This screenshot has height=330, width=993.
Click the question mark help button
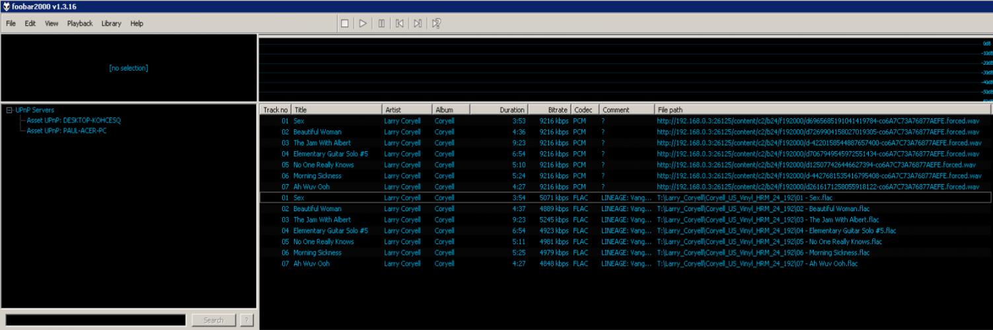click(x=246, y=320)
